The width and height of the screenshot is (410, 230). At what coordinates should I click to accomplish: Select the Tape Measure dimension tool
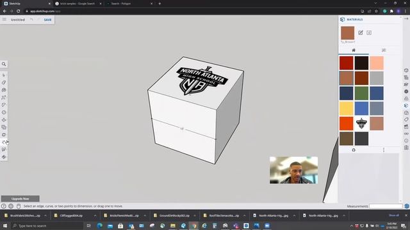click(x=4, y=142)
